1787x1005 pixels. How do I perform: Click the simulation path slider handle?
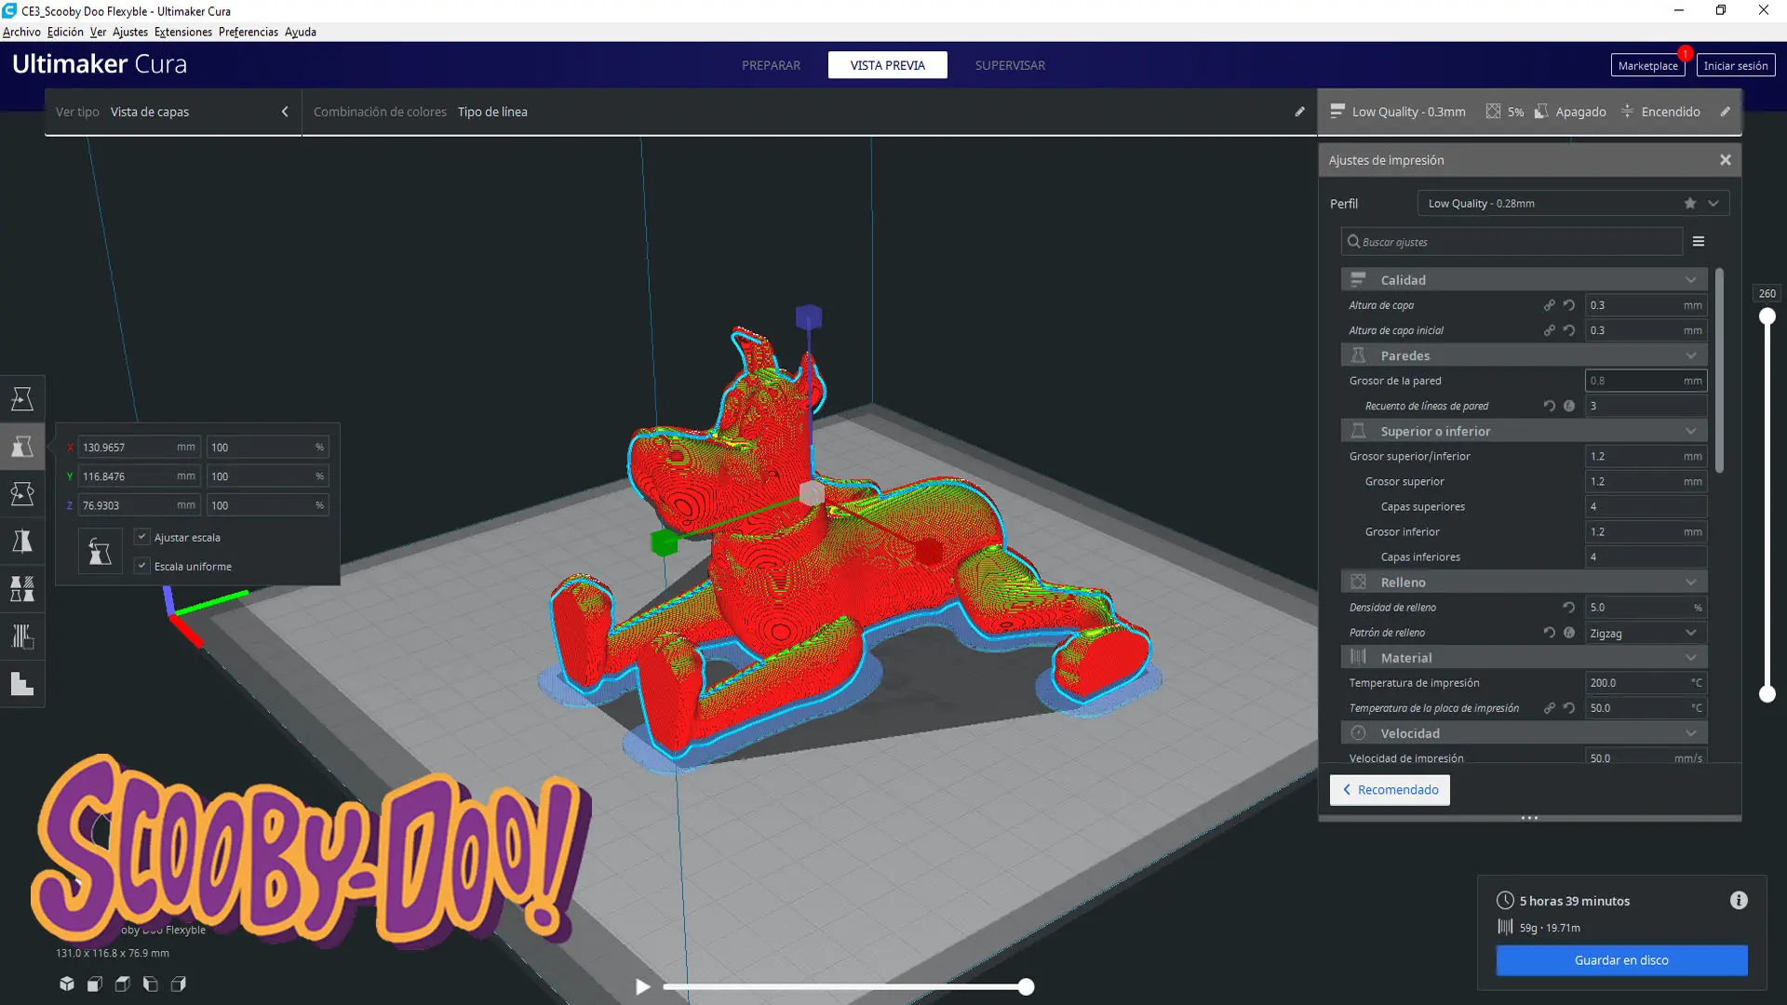(x=1026, y=986)
